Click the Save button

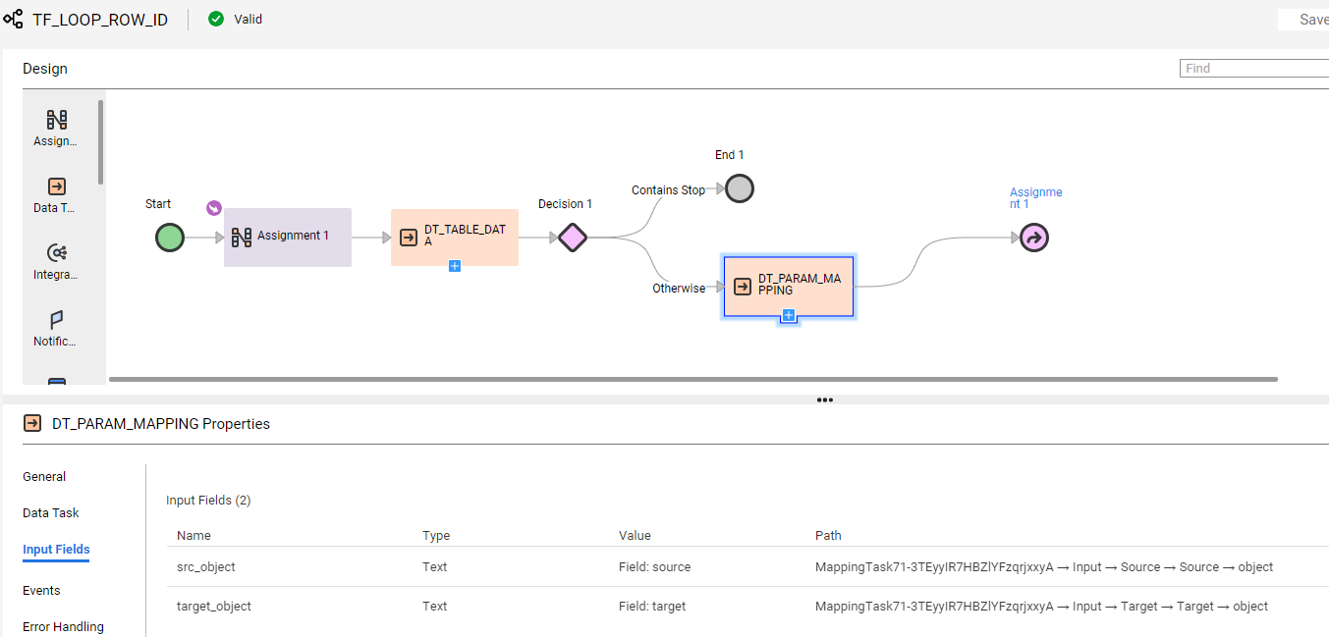point(1303,20)
